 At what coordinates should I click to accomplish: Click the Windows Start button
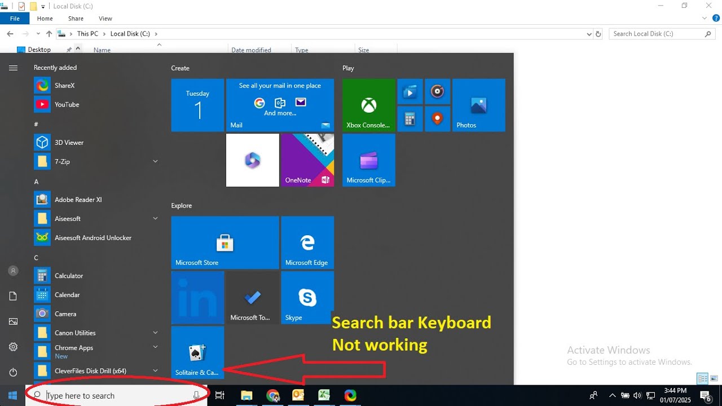(x=12, y=395)
